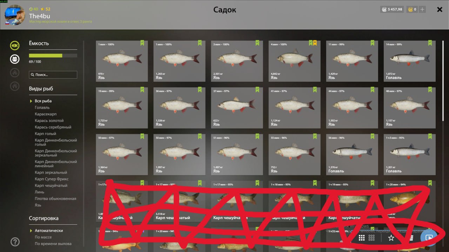Select the second round sidebar icon
This screenshot has width=449, height=252.
point(14,59)
